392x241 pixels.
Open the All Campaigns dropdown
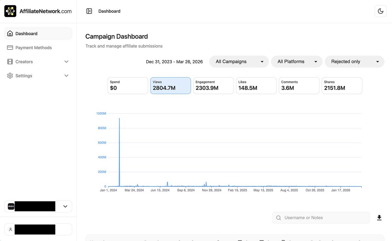click(x=239, y=62)
